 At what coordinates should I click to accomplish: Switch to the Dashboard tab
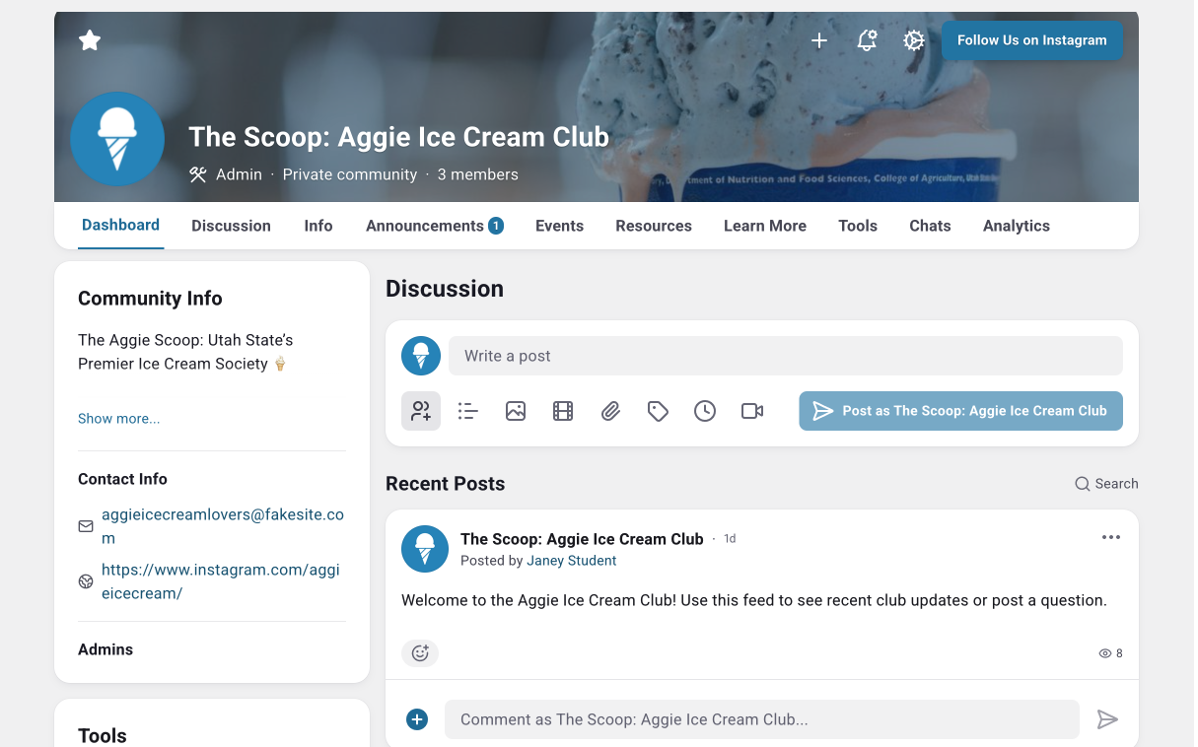(x=120, y=226)
